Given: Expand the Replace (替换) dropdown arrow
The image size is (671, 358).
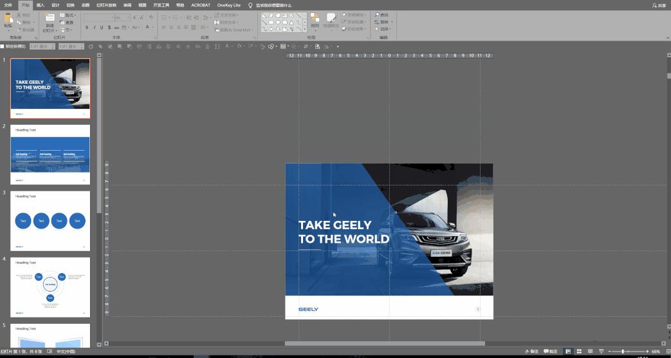Looking at the screenshot, I should [392, 22].
